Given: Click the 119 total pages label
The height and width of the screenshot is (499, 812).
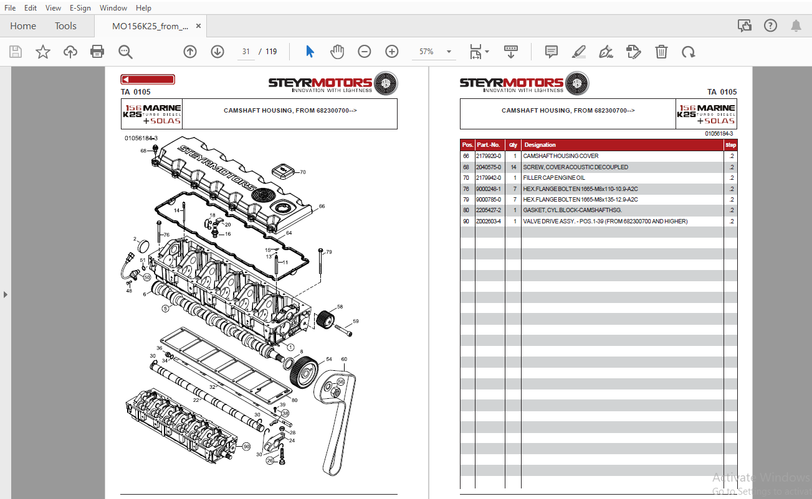Looking at the screenshot, I should click(x=271, y=52).
